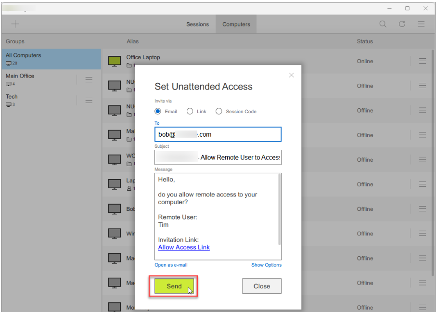Switch to the Sessions tab
The height and width of the screenshot is (312, 437).
[198, 24]
